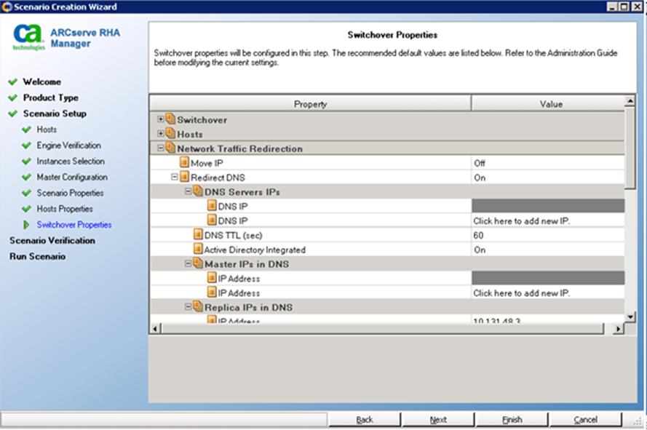Image resolution: width=647 pixels, height=430 pixels.
Task: Click the greyed Master IP Address value field
Action: (548, 278)
